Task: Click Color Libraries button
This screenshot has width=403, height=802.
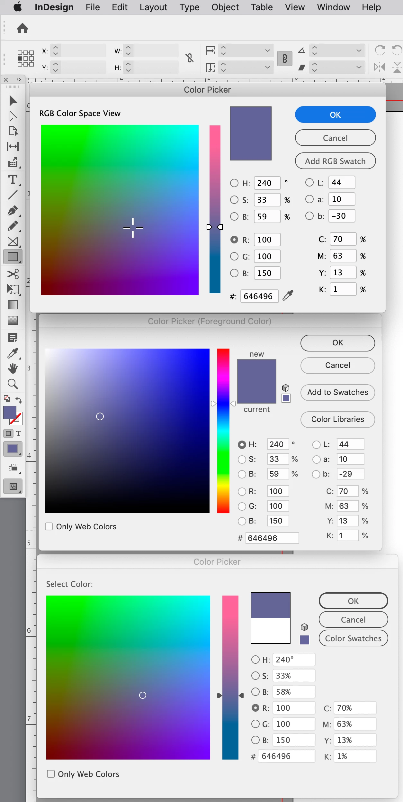Action: coord(337,419)
